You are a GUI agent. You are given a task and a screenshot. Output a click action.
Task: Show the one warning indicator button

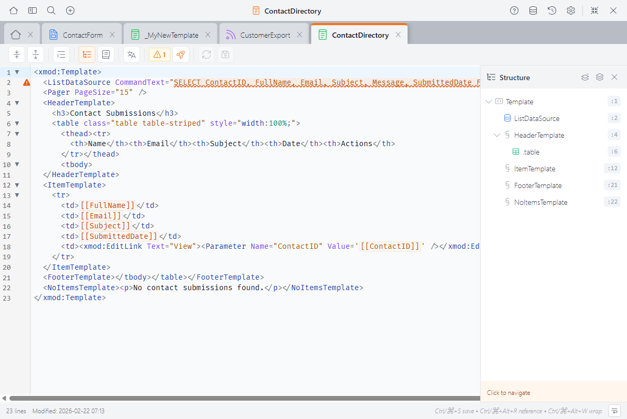[x=159, y=54]
